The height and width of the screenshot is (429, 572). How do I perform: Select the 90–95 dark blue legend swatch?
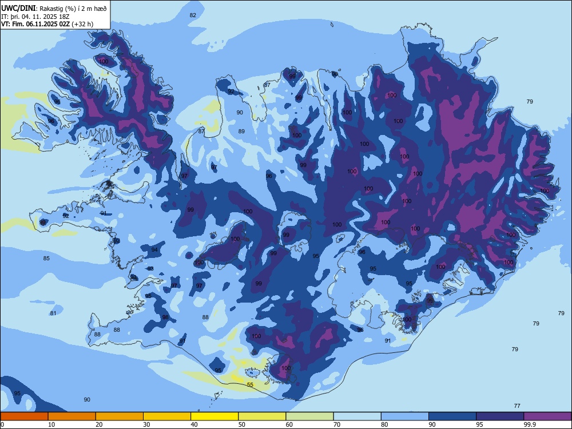tap(452, 416)
